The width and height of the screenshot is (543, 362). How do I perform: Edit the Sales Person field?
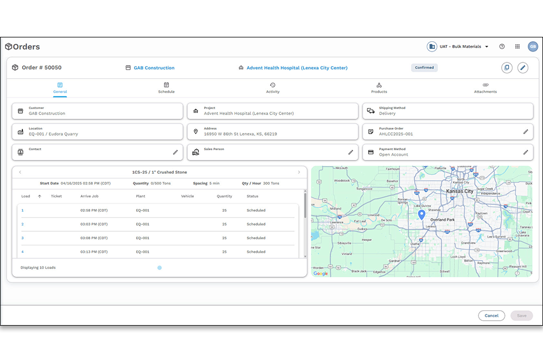pos(350,153)
